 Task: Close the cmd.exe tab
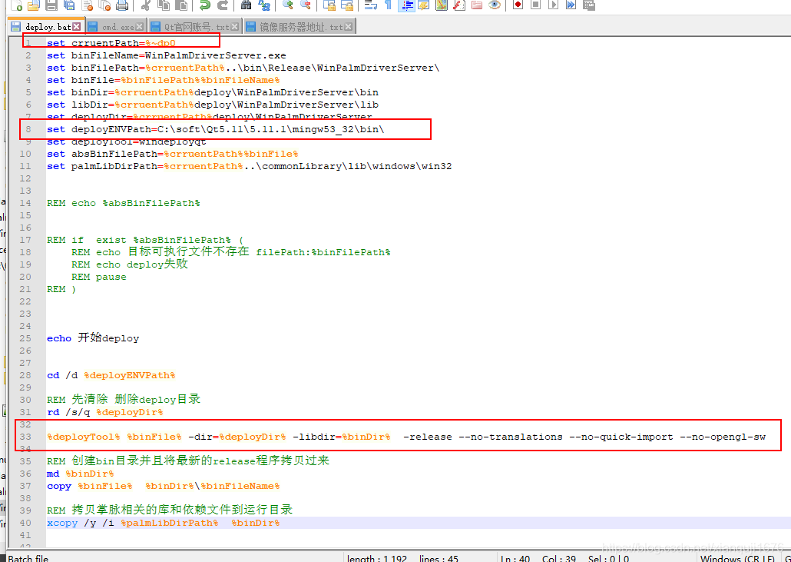[140, 27]
